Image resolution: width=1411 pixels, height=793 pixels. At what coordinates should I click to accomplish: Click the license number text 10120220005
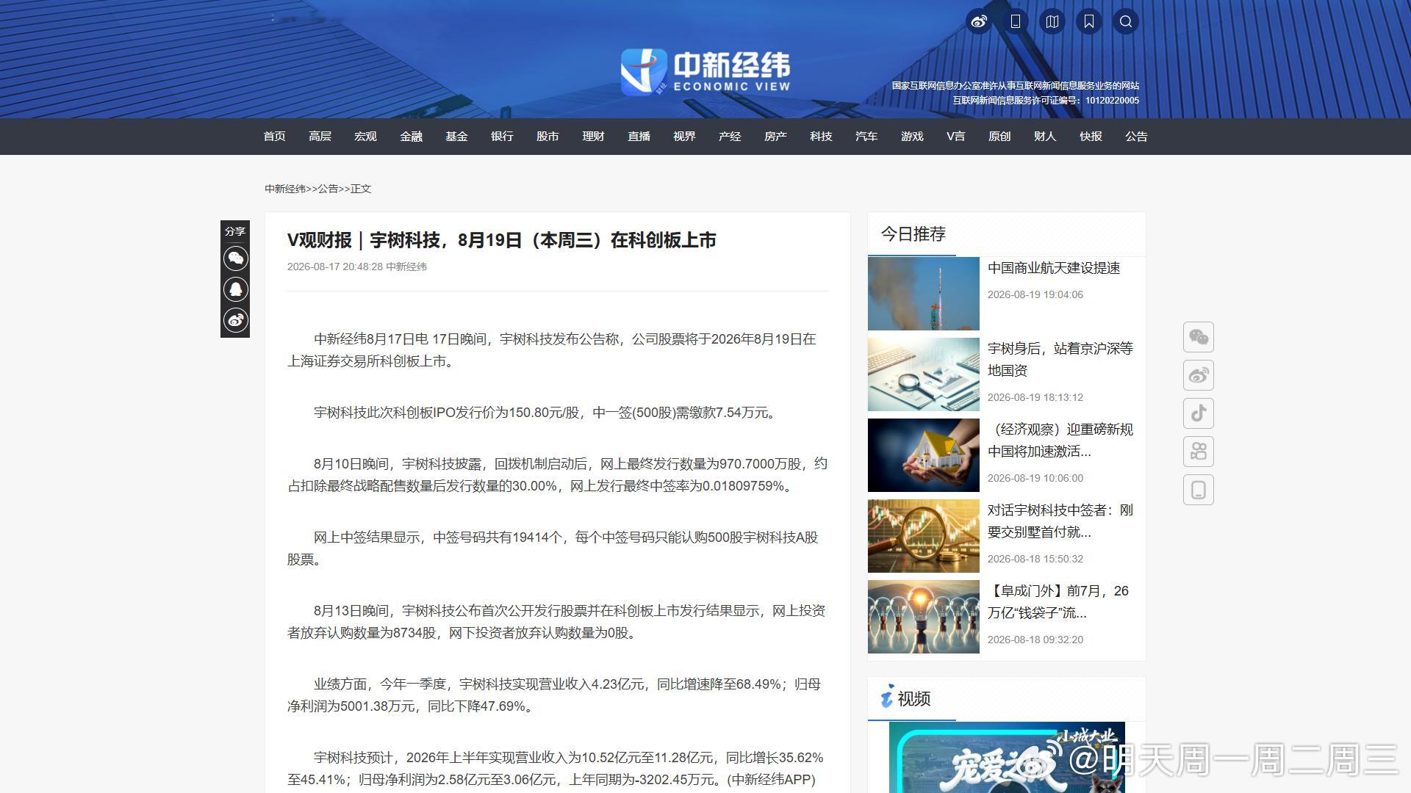click(x=1112, y=101)
